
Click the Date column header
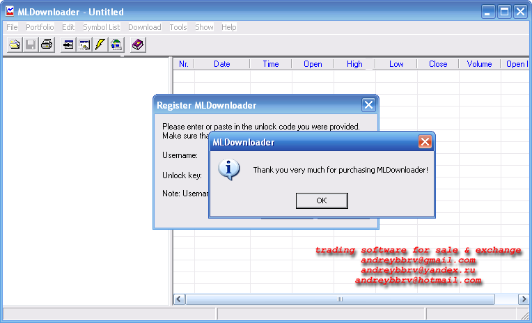(x=221, y=64)
